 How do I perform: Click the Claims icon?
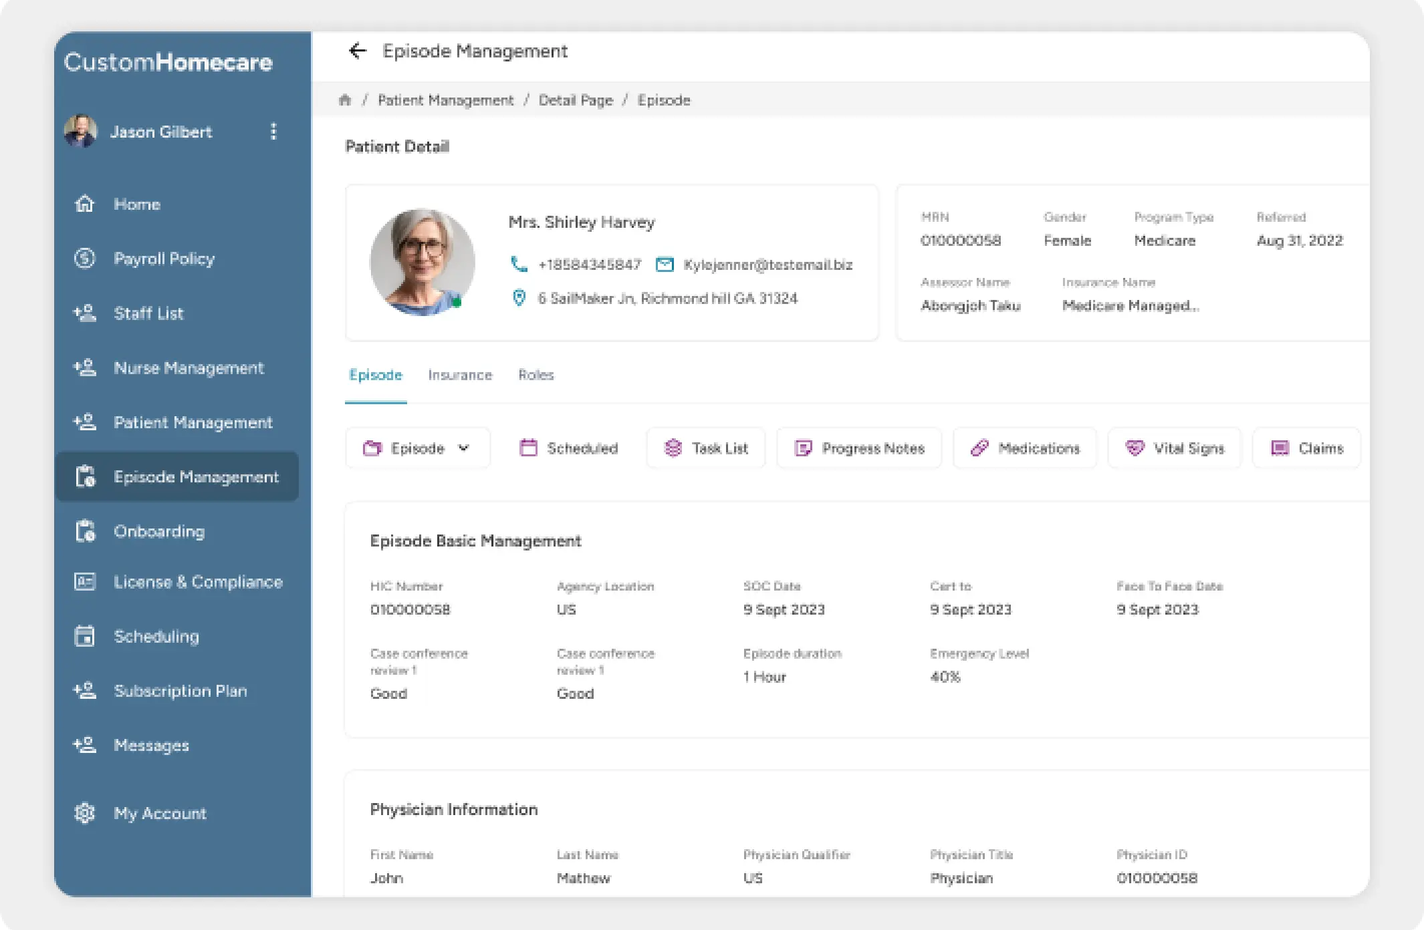point(1280,448)
